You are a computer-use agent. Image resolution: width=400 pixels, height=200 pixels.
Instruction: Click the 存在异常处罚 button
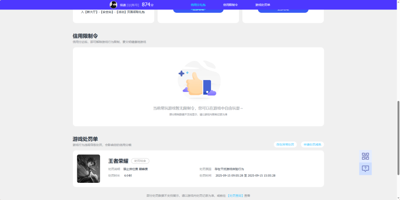click(285, 144)
